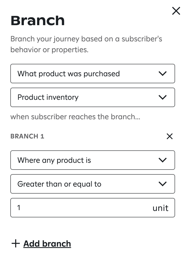Click the Branch panel title
Image resolution: width=187 pixels, height=265 pixels.
coord(37,20)
